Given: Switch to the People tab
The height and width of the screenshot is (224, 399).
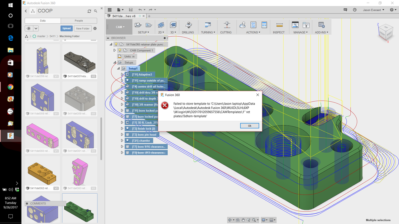Looking at the screenshot, I should point(79,21).
